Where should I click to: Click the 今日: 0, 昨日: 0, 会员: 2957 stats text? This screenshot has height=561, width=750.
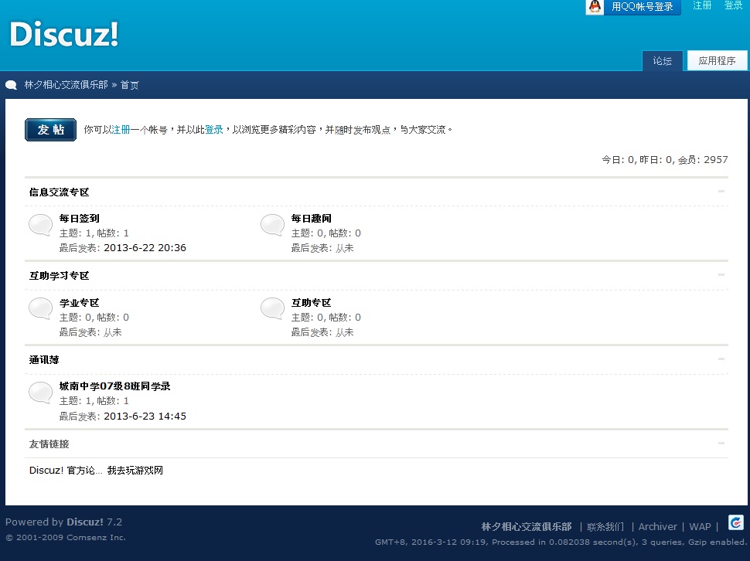point(665,160)
